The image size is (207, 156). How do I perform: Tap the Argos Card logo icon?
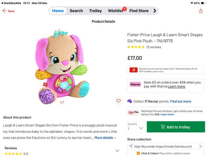[x=133, y=70]
